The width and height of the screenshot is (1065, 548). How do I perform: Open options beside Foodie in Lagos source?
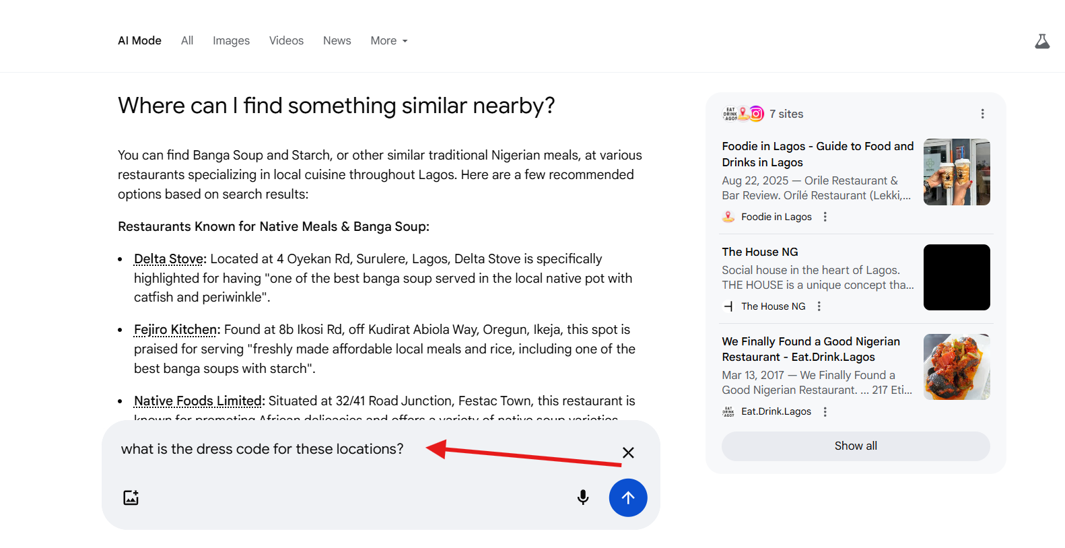coord(825,217)
